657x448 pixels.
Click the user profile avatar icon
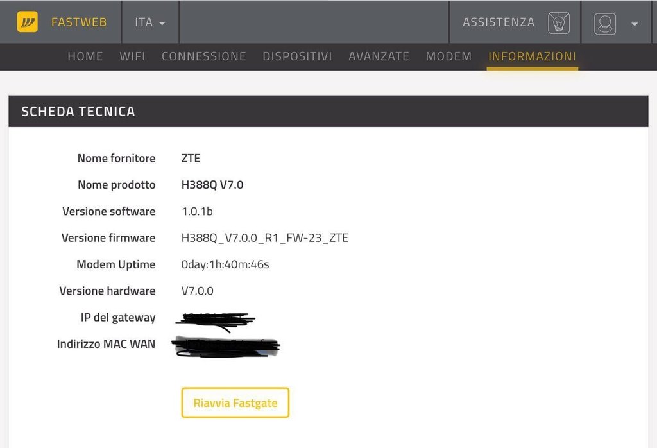605,24
